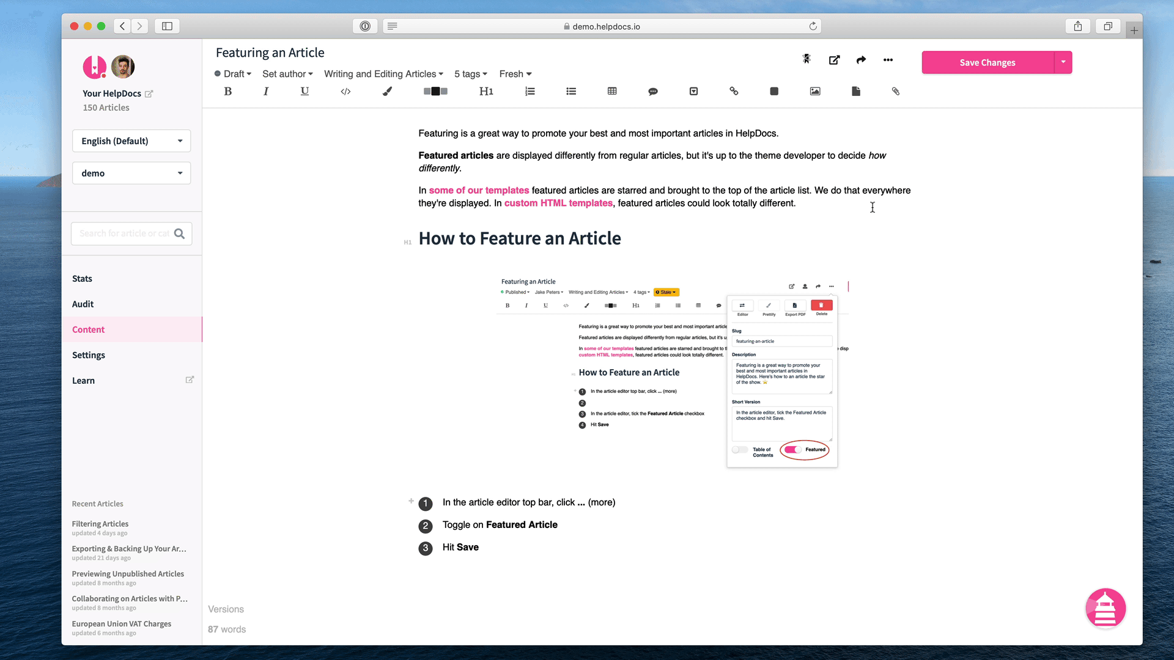Open the more options (...) menu

click(888, 60)
